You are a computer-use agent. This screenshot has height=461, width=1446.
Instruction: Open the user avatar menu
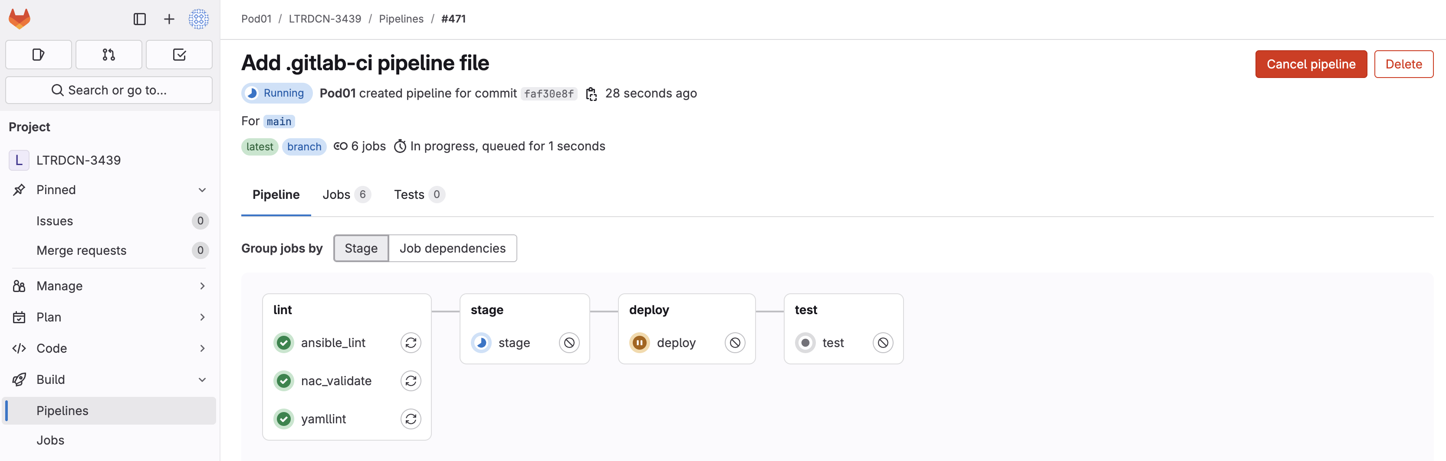point(199,19)
